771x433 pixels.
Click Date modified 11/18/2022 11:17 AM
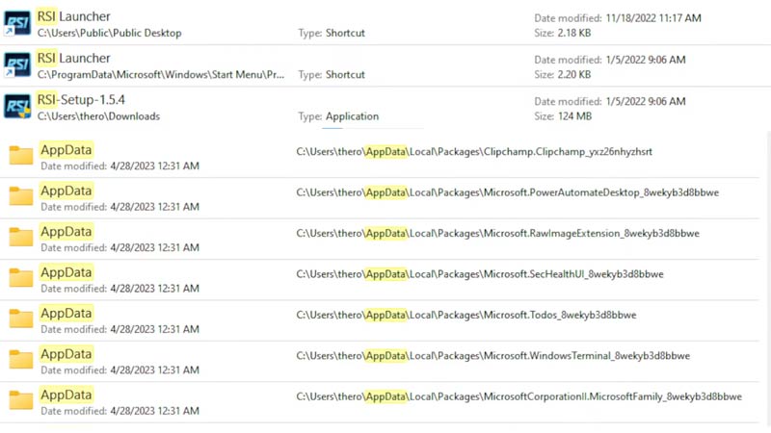[x=618, y=18]
